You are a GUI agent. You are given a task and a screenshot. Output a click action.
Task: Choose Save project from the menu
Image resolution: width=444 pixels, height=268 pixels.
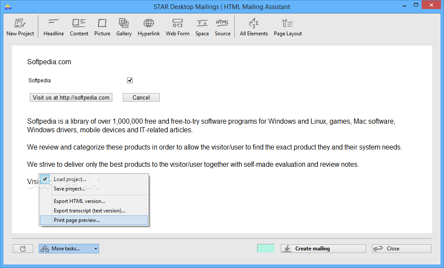click(94, 189)
